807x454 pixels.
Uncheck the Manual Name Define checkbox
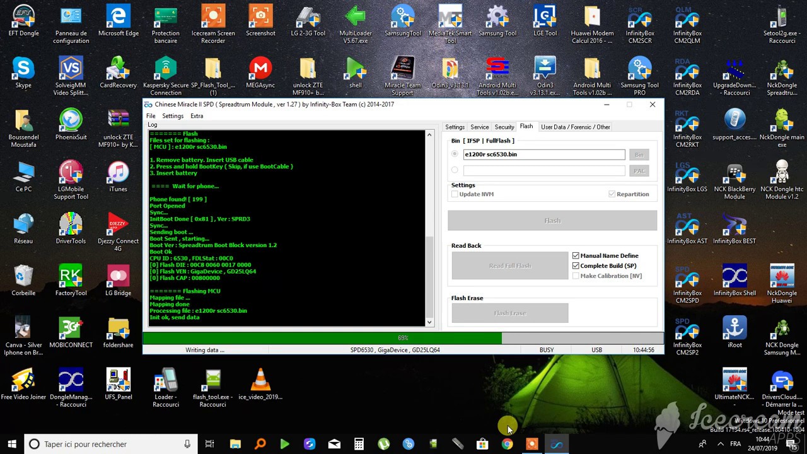576,256
